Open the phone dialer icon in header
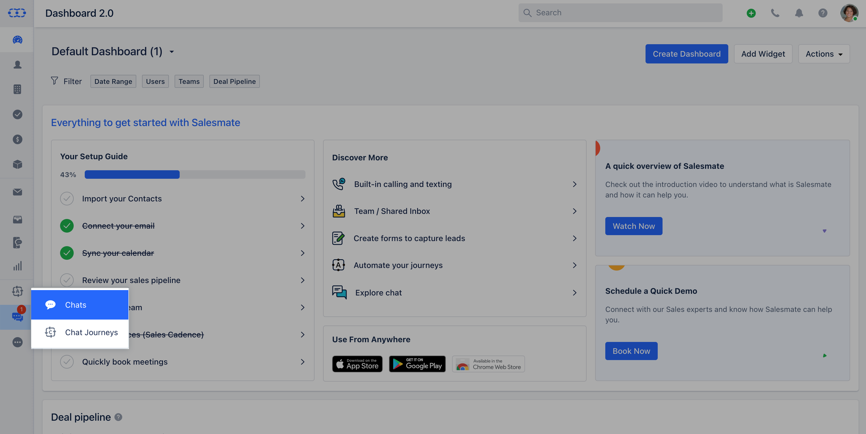This screenshot has height=434, width=866. pyautogui.click(x=775, y=13)
